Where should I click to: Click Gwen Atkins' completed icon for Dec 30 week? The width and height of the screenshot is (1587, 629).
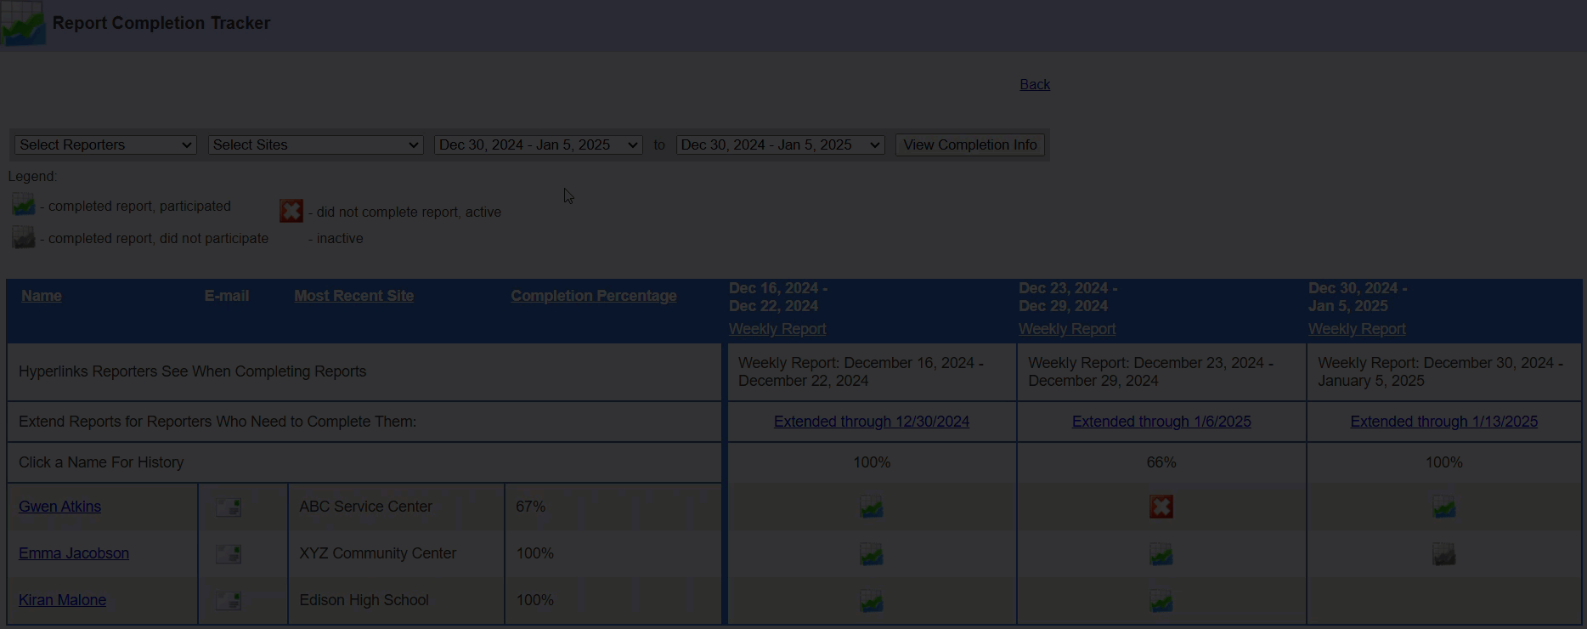point(1443,507)
